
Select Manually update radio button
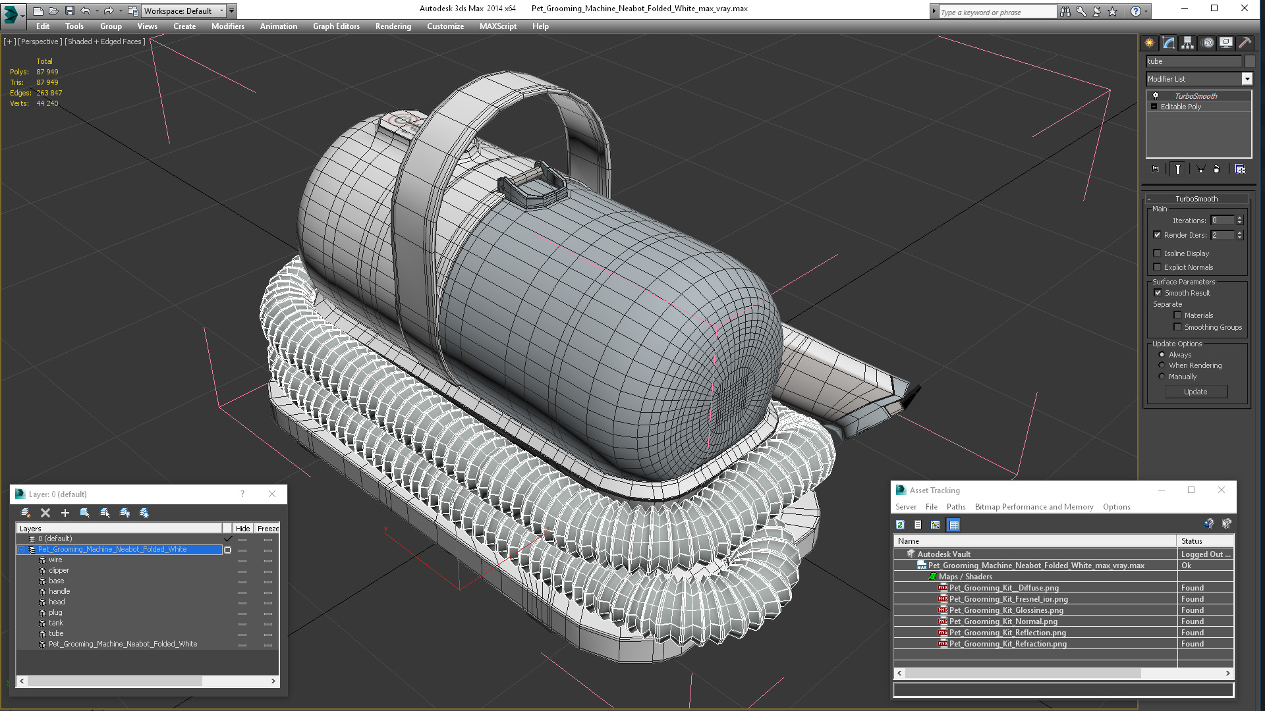(x=1162, y=377)
